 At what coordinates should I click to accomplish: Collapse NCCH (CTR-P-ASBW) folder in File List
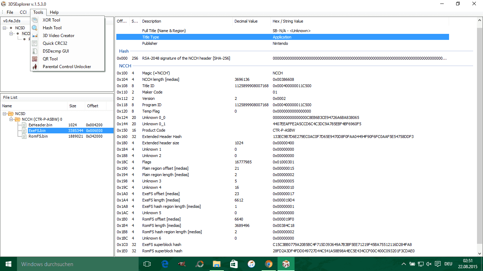[x=11, y=119]
